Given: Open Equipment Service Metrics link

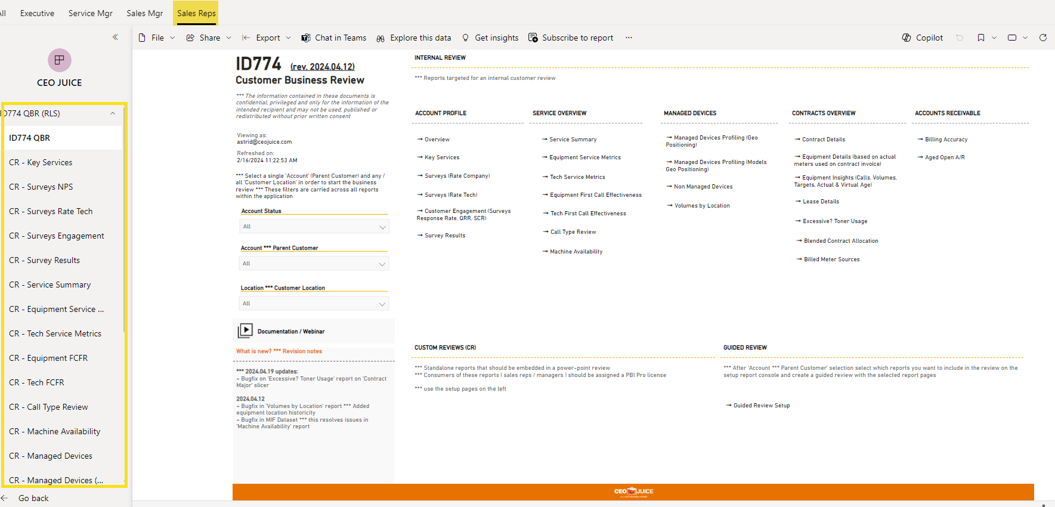Looking at the screenshot, I should pos(581,157).
